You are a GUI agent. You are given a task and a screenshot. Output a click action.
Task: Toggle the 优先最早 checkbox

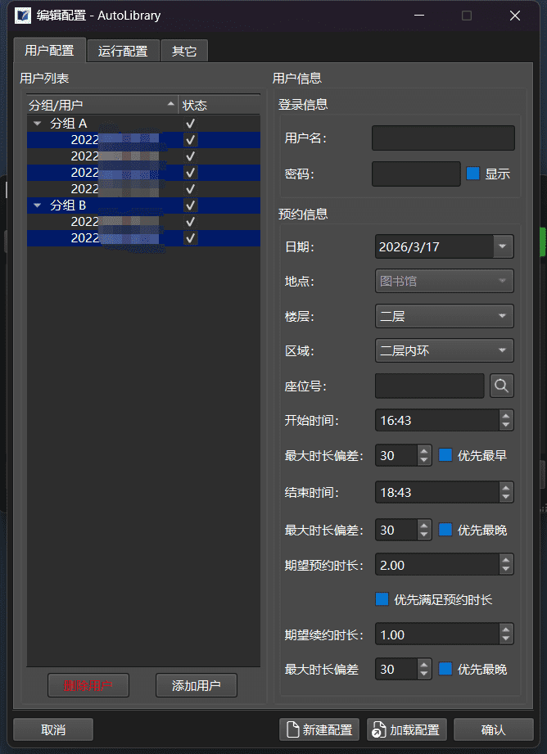pos(445,455)
